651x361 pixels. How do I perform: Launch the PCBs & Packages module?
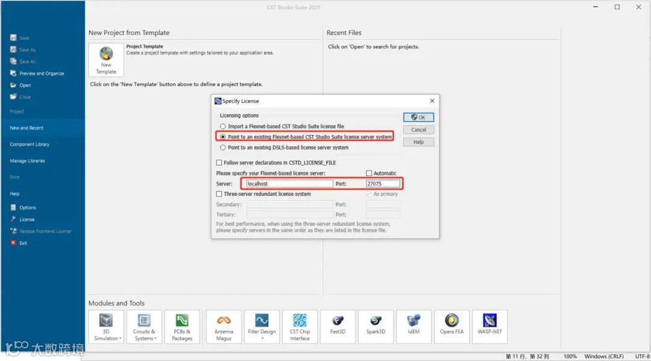[182, 327]
